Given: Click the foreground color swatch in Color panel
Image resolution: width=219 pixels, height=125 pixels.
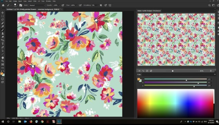Looking at the screenshot, I should click(x=138, y=79).
